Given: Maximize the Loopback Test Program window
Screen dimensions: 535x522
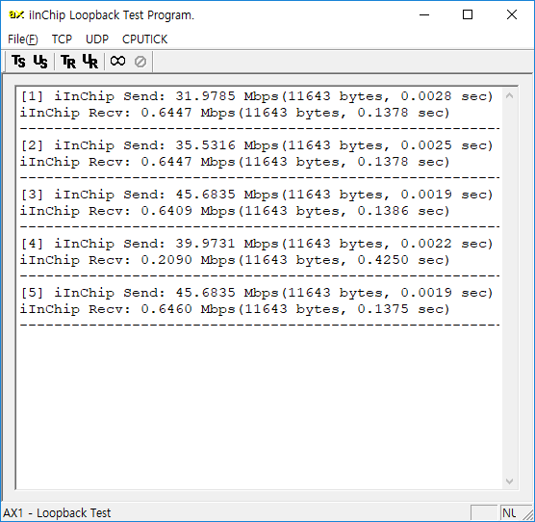Looking at the screenshot, I should (x=468, y=14).
